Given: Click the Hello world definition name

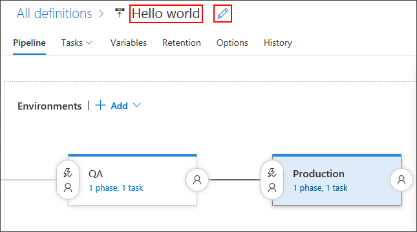Looking at the screenshot, I should coord(166,14).
